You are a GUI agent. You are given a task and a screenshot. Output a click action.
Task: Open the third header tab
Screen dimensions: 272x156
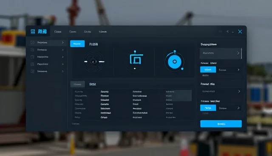(x=88, y=32)
